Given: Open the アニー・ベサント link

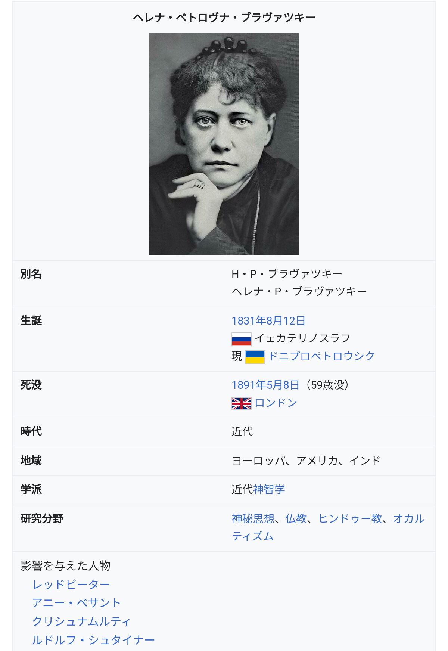Looking at the screenshot, I should [x=76, y=603].
